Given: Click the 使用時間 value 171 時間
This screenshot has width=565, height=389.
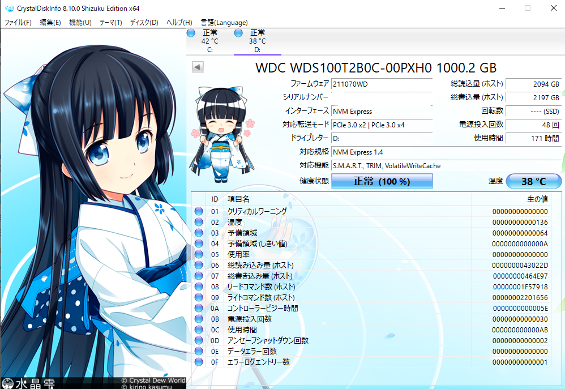Looking at the screenshot, I should tap(534, 138).
